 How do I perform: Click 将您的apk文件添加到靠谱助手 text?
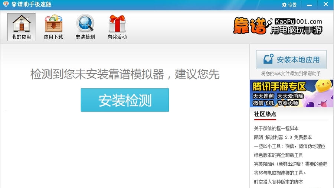(291, 74)
